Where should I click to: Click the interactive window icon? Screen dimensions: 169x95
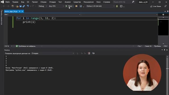coord(81,6)
